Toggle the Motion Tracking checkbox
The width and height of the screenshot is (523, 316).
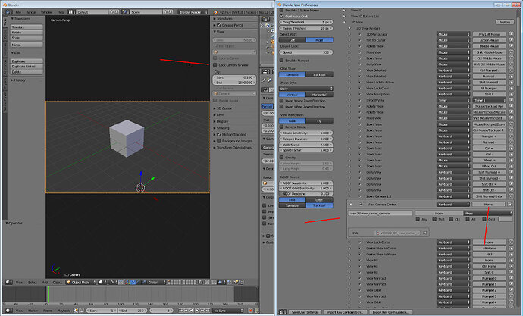click(219, 134)
